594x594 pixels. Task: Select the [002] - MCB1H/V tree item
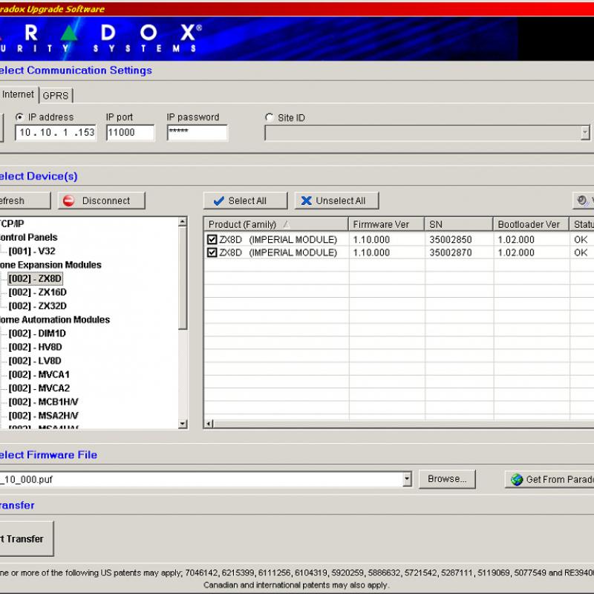tap(44, 402)
